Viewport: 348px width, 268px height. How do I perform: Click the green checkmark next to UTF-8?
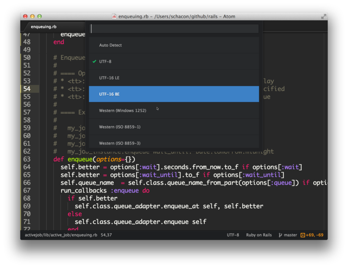click(x=94, y=62)
